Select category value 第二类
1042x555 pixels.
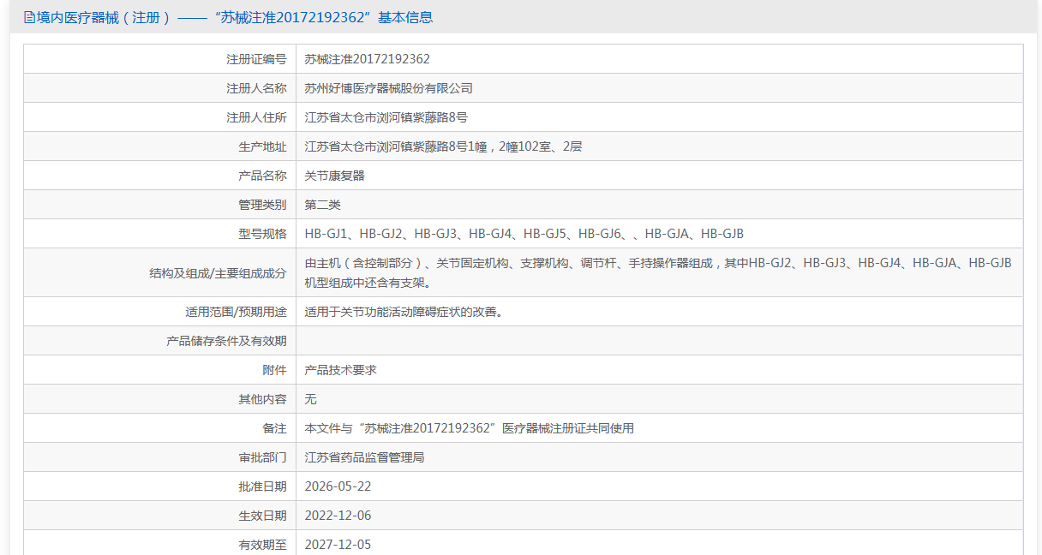(x=323, y=205)
